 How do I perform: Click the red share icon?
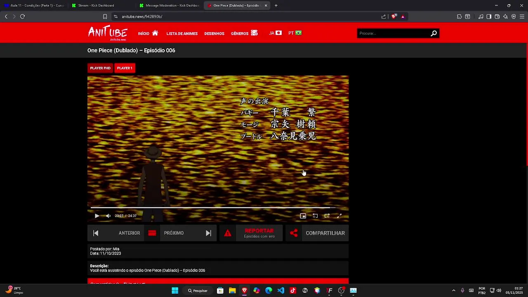(294, 233)
